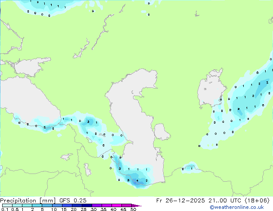Select the "GFS 0.25" model label

point(73,201)
